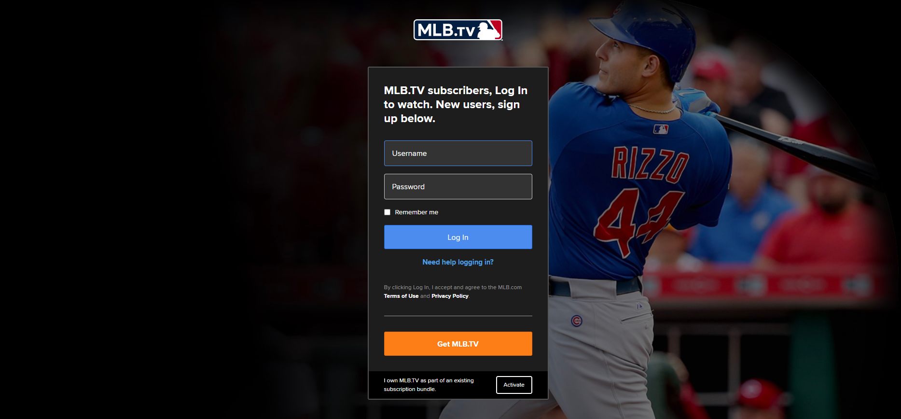Tick the Remember me checkbox

coord(387,212)
